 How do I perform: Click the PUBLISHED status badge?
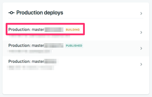(x=74, y=46)
